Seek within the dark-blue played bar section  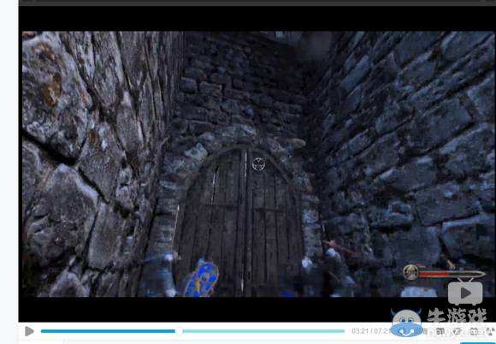click(x=108, y=331)
